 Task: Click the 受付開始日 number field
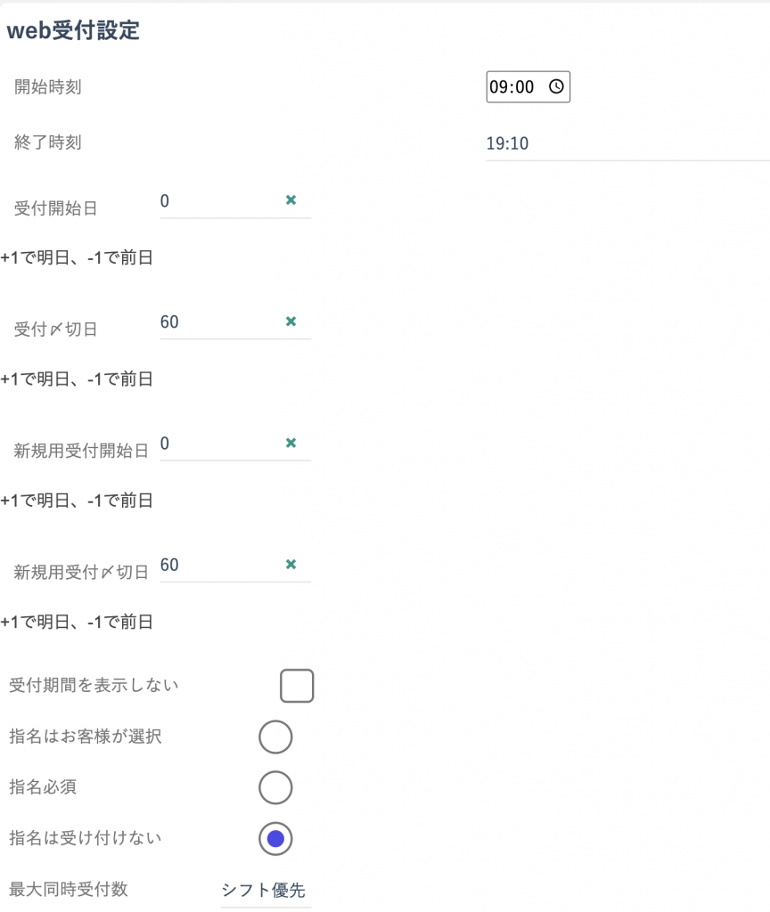pyautogui.click(x=221, y=201)
